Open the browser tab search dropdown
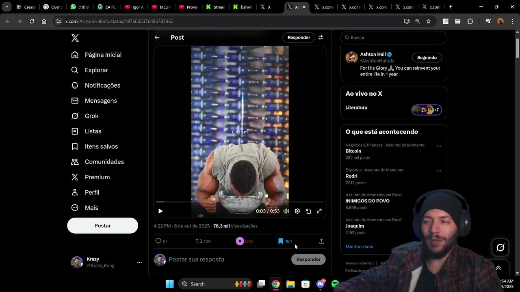This screenshot has height=292, width=520. coord(6,7)
